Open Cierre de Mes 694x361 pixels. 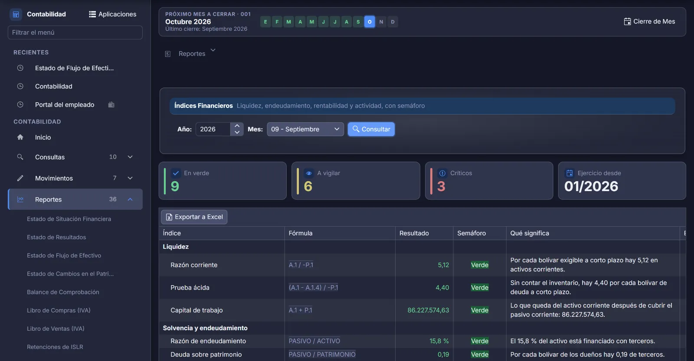tap(649, 21)
